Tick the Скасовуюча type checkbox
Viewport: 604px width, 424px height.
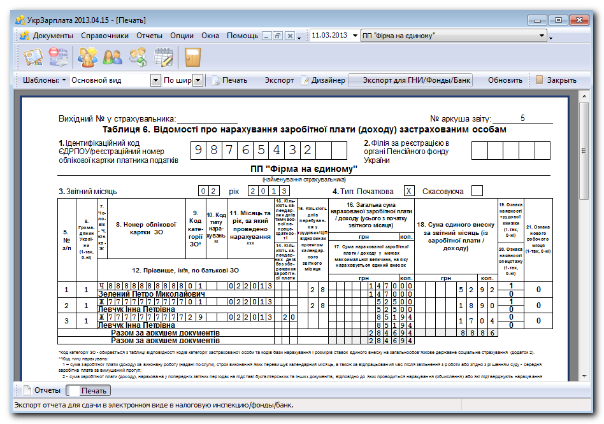coord(477,191)
